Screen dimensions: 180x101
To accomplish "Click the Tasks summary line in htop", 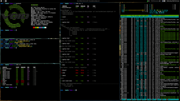I will tap(159, 10).
